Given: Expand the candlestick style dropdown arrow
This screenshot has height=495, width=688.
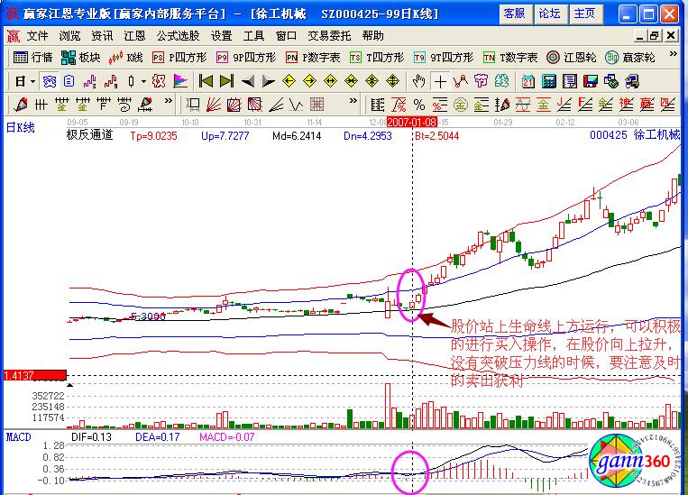Looking at the screenshot, I should point(143,80).
